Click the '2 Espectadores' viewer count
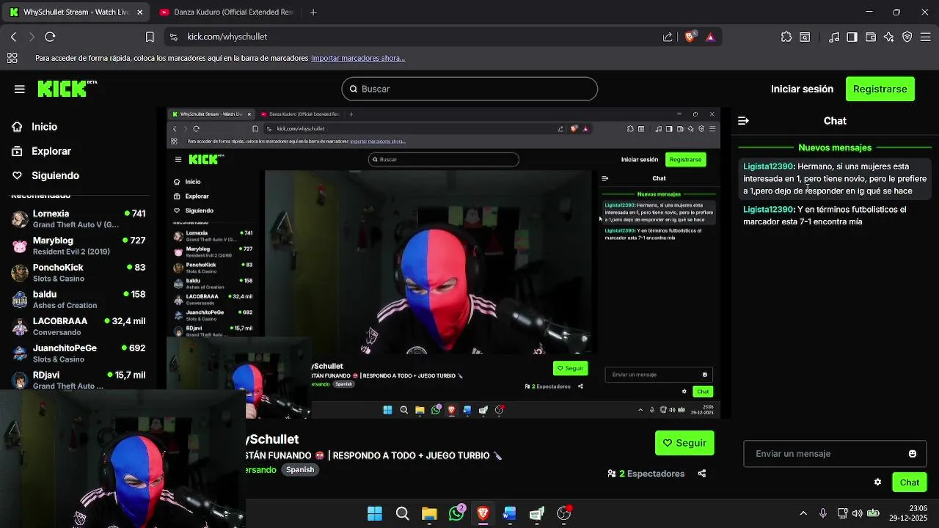Viewport: 939px width, 528px height. [x=646, y=474]
